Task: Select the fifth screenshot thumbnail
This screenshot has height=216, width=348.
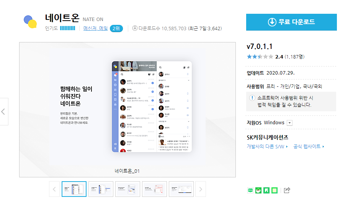Action: tap(181, 189)
